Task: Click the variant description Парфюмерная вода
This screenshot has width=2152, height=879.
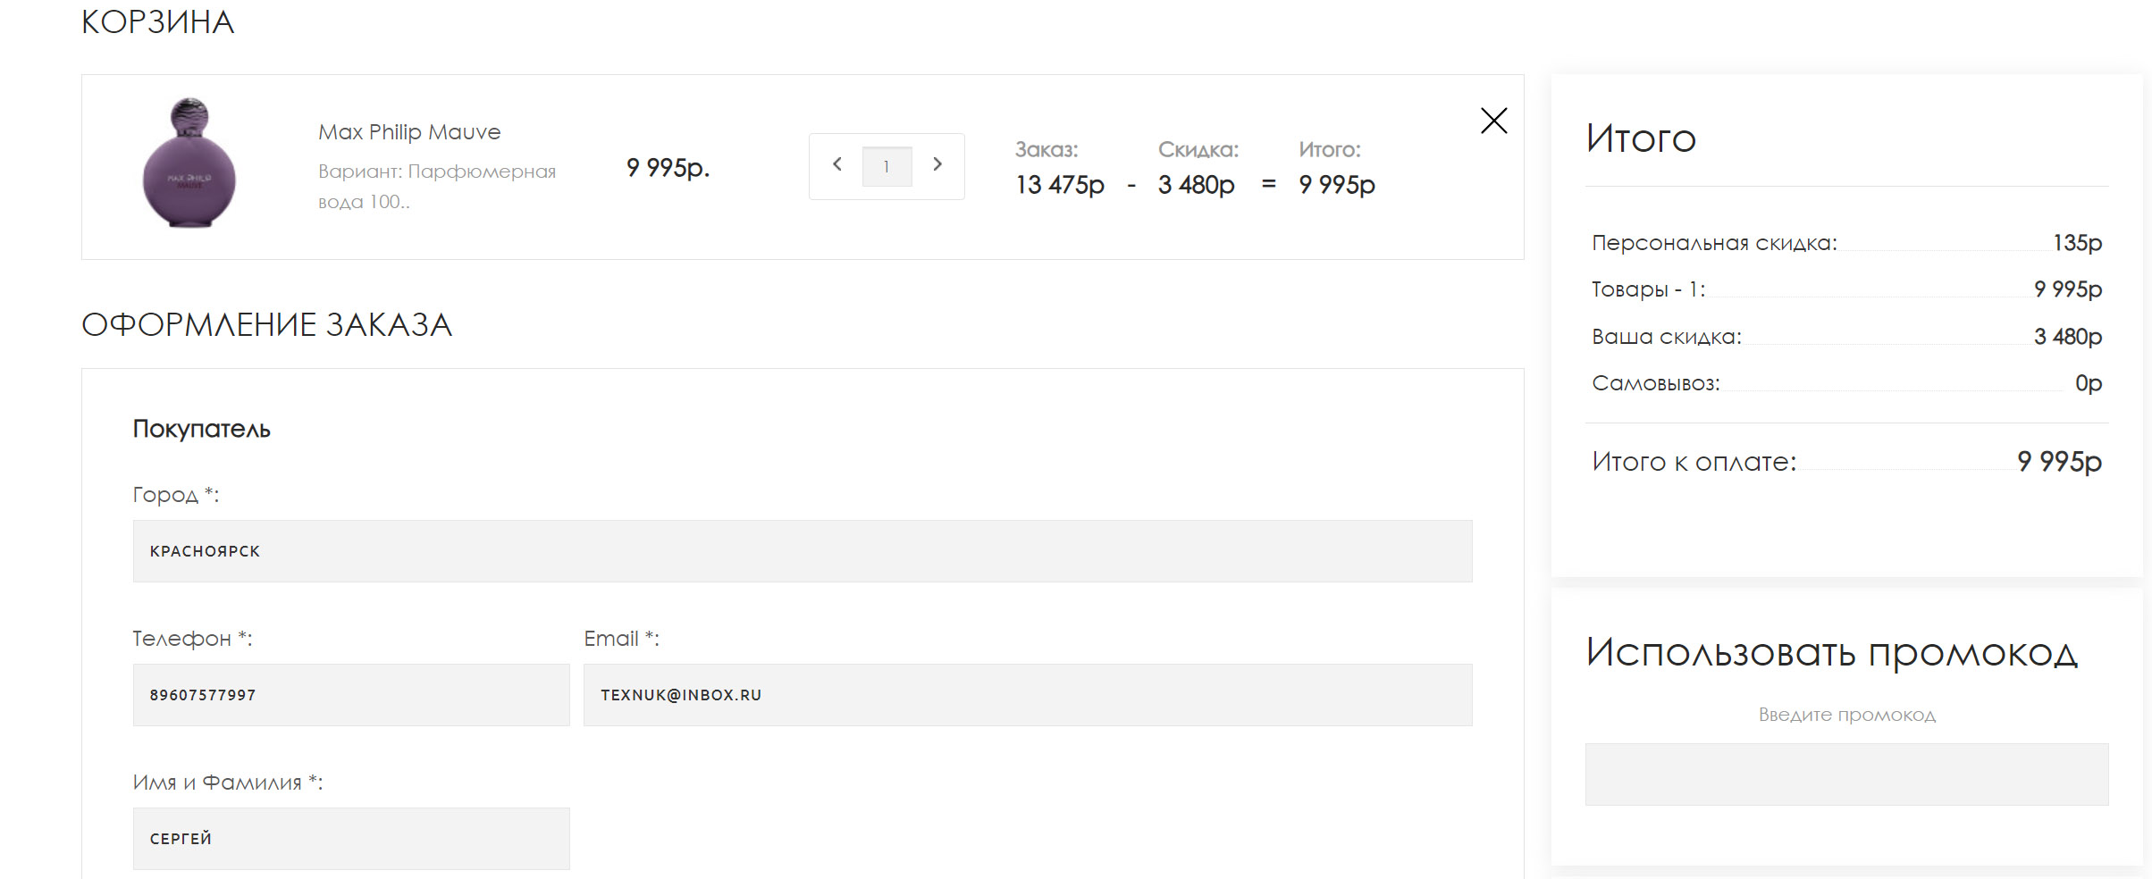Action: [x=437, y=186]
